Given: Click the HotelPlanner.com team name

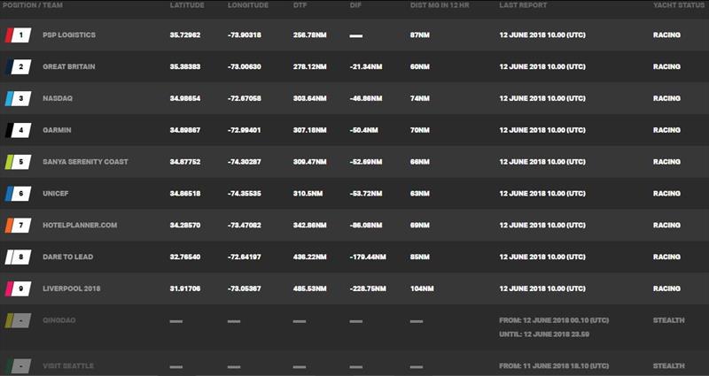Looking at the screenshot, I should (x=80, y=225).
